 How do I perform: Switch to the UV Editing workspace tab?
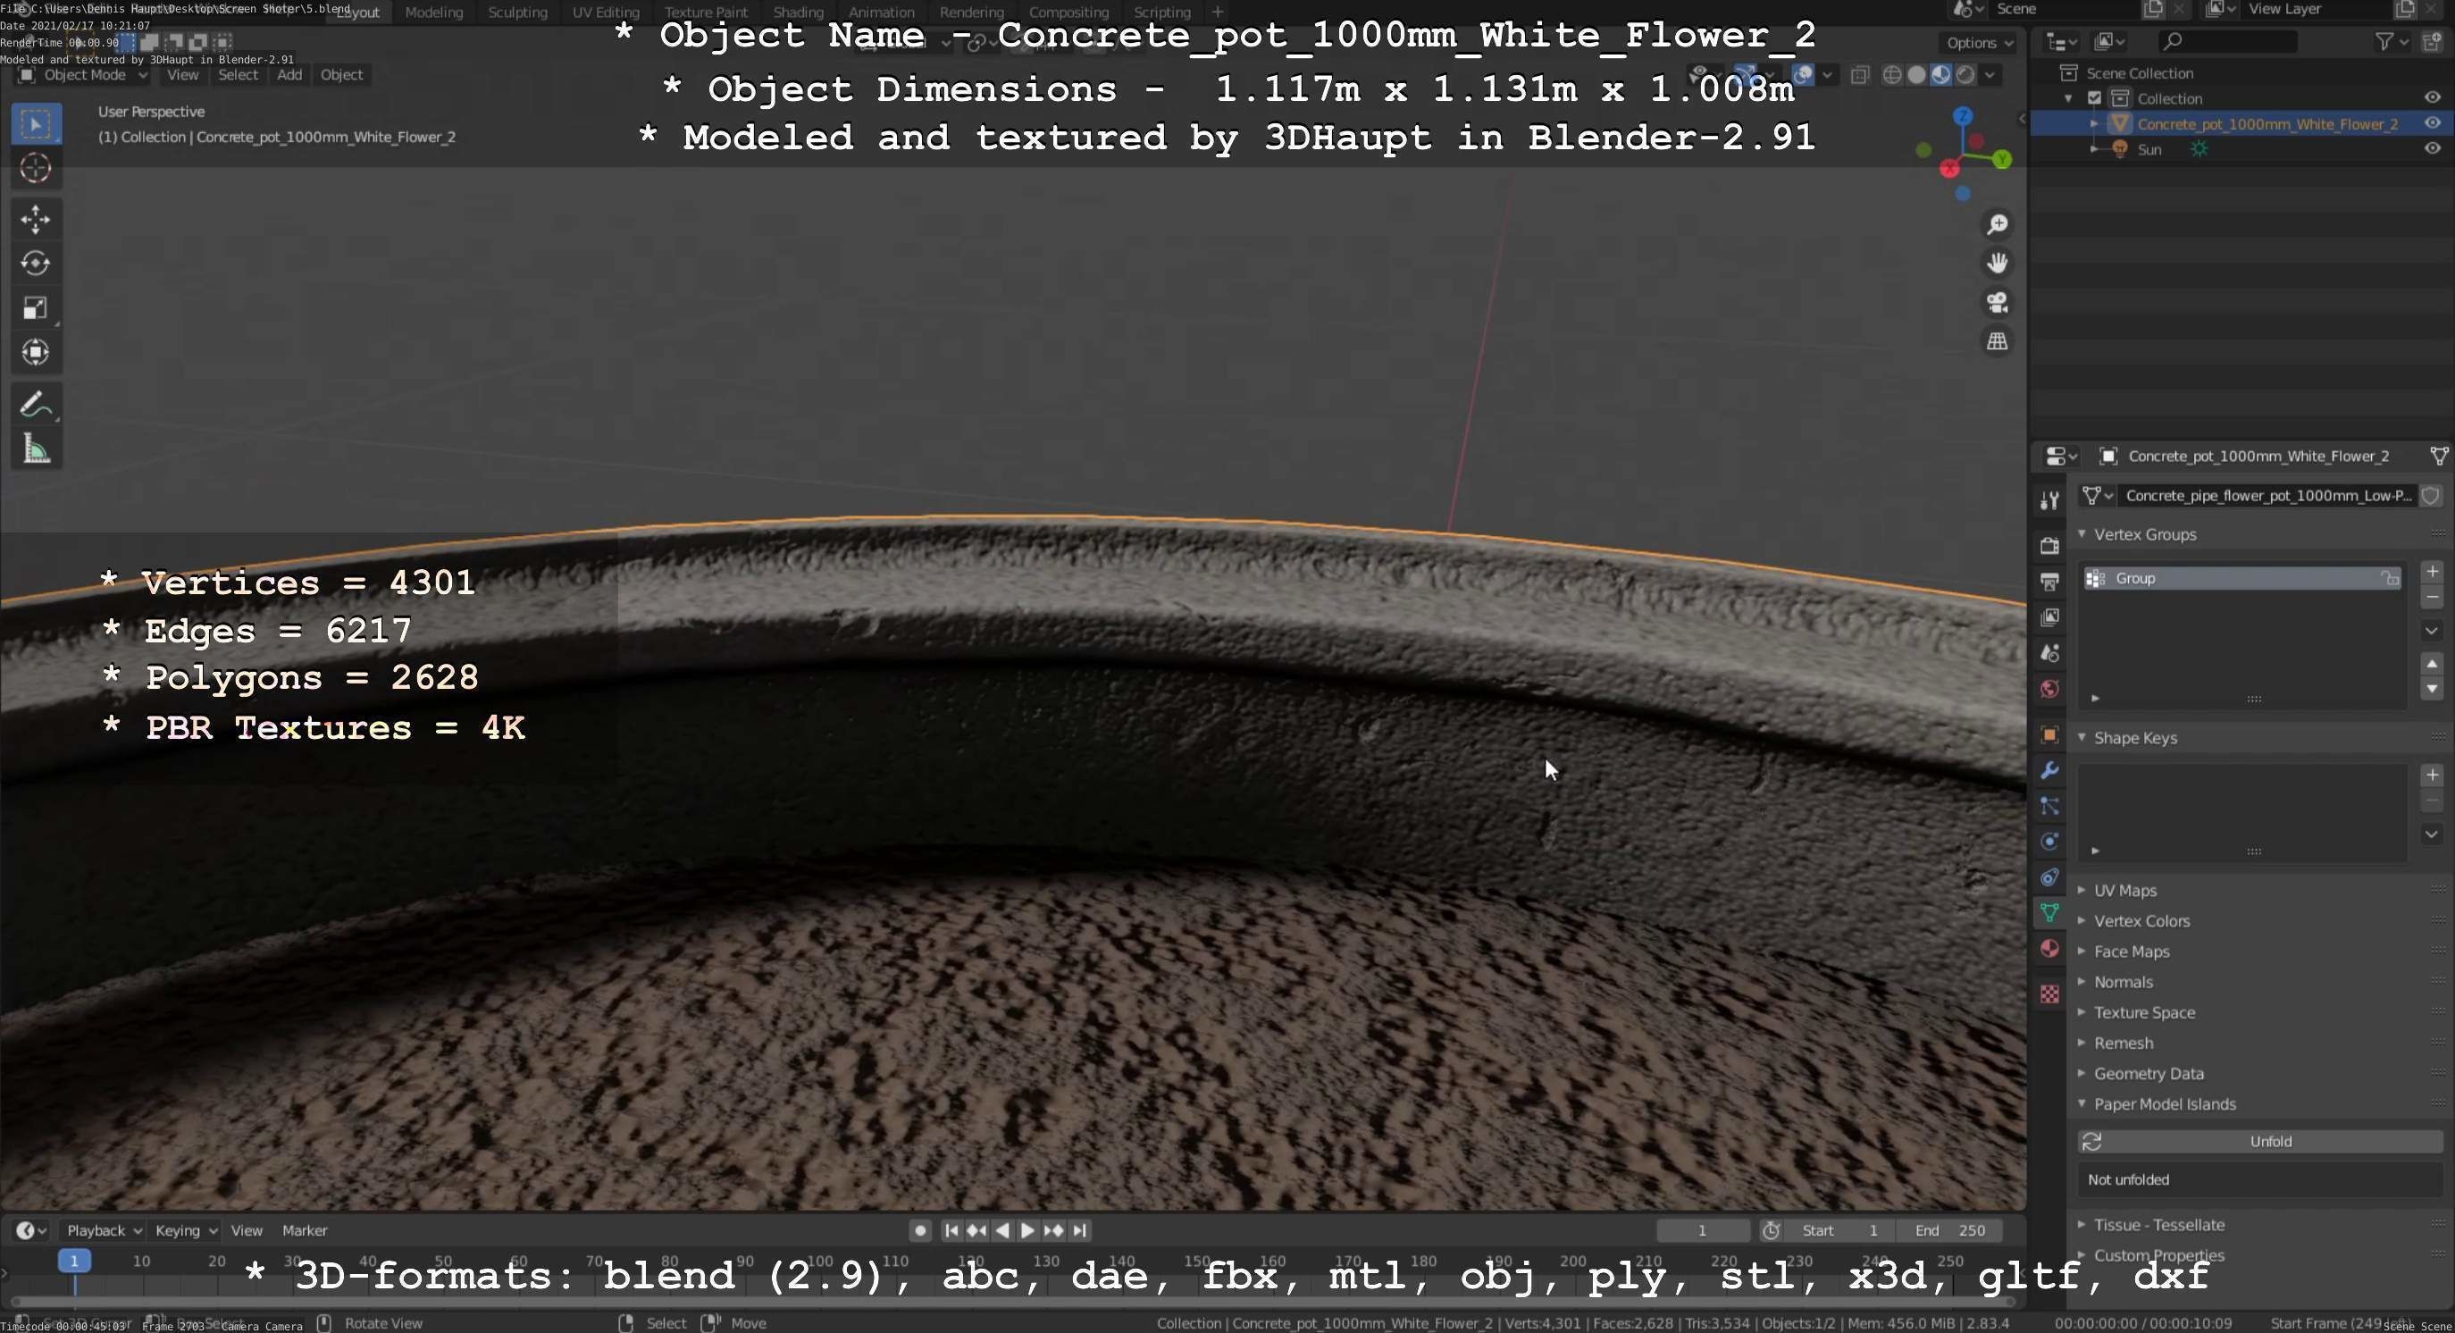[x=605, y=13]
